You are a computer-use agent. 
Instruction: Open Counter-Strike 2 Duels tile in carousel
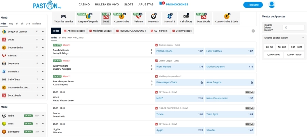coord(227,18)
